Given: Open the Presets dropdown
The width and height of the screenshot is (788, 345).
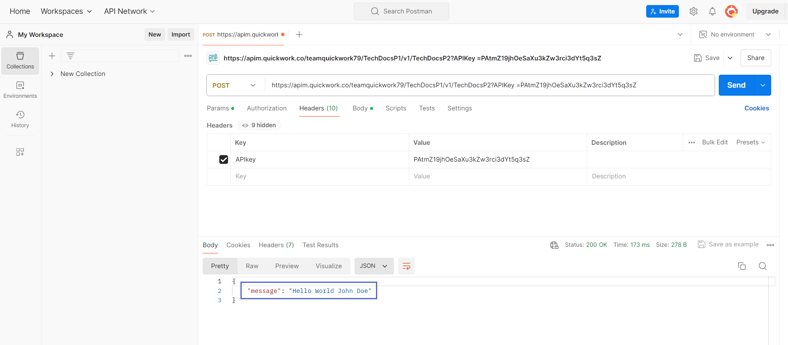Looking at the screenshot, I should tap(751, 142).
